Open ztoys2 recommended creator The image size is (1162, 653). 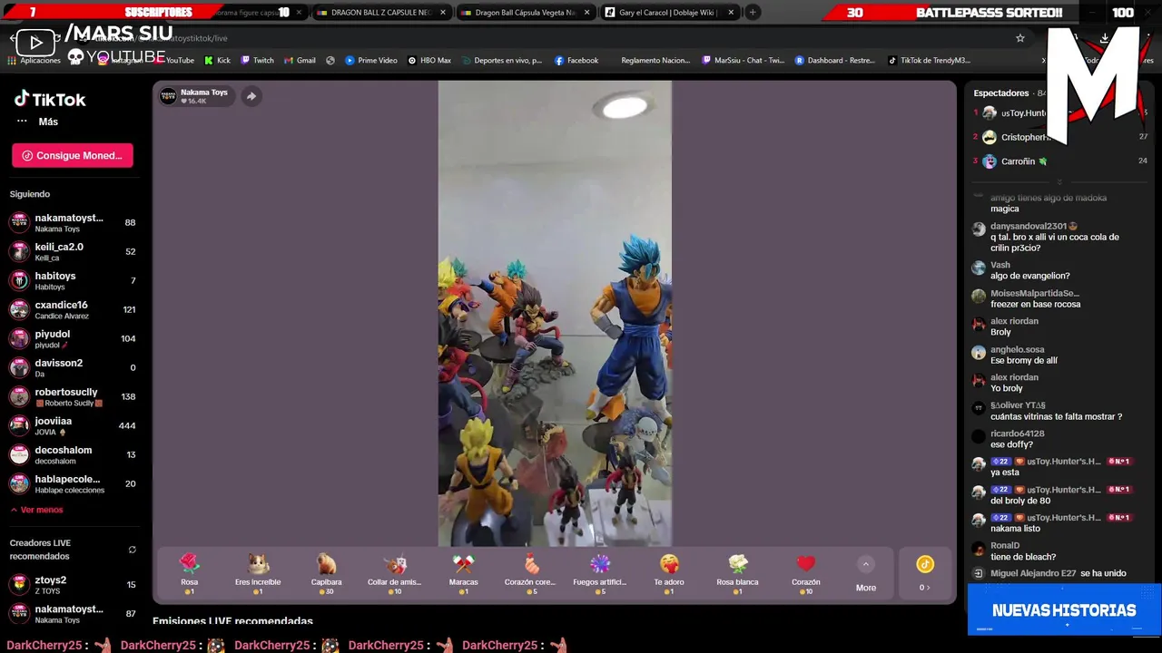click(x=73, y=585)
